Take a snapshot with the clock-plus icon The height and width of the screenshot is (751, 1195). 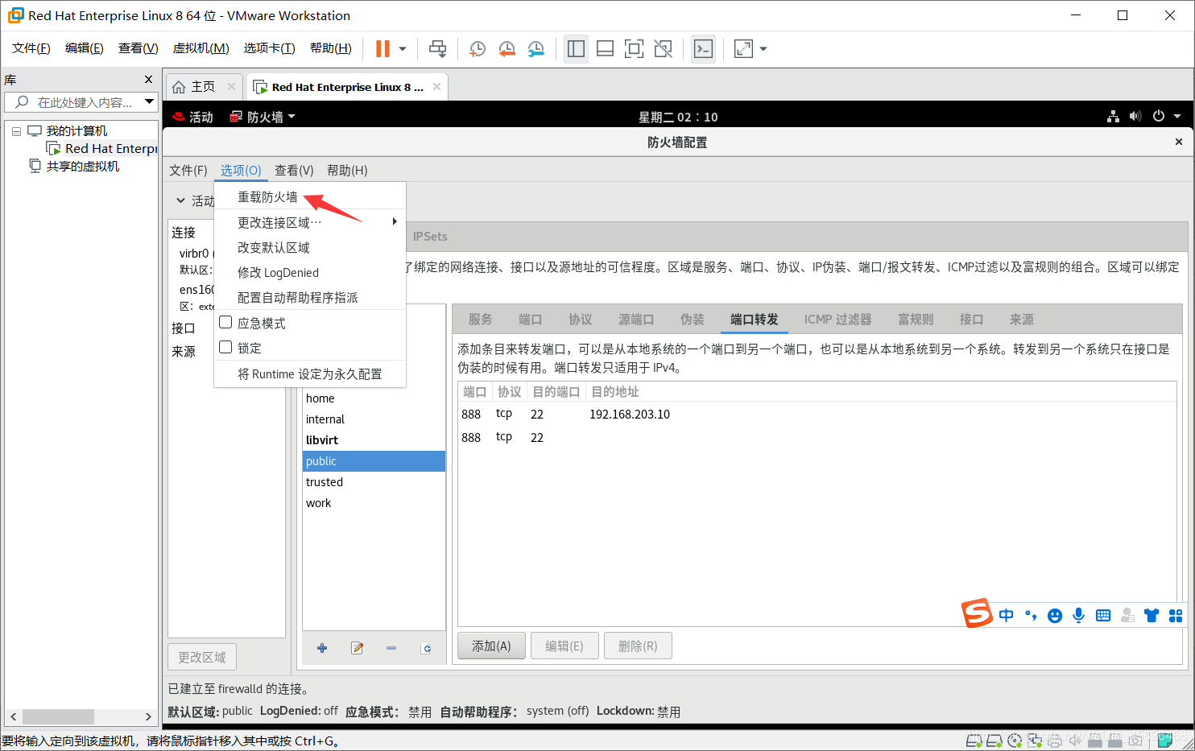(x=478, y=49)
